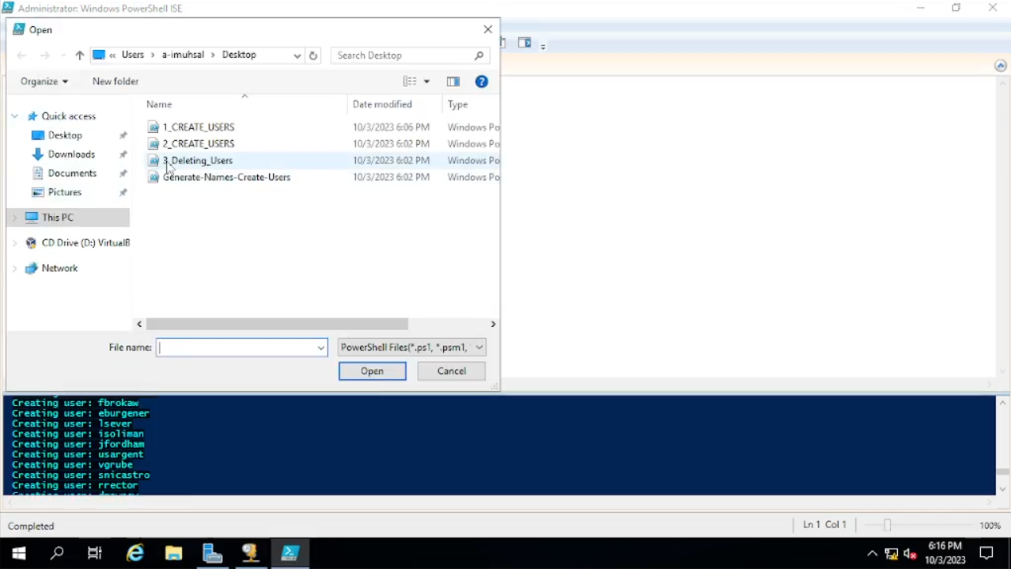Open File Explorer from the taskbar
This screenshot has width=1011, height=569.
pos(173,553)
